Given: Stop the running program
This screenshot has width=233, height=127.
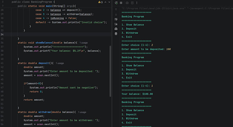Looking at the screenshot, I should (x=121, y=3).
